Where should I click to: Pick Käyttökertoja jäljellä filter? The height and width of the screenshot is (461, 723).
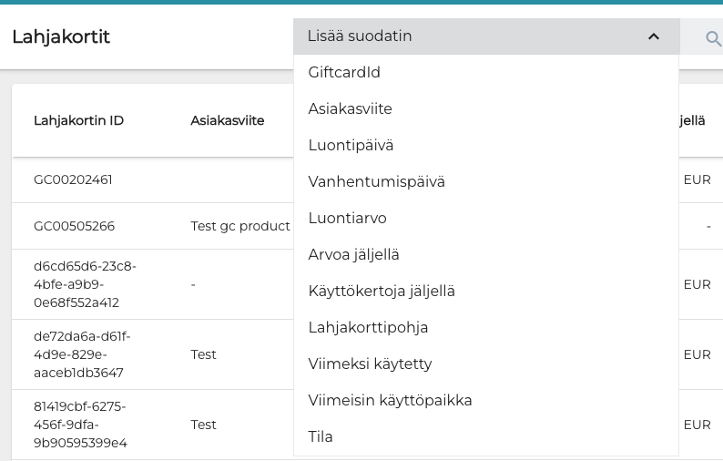381,292
